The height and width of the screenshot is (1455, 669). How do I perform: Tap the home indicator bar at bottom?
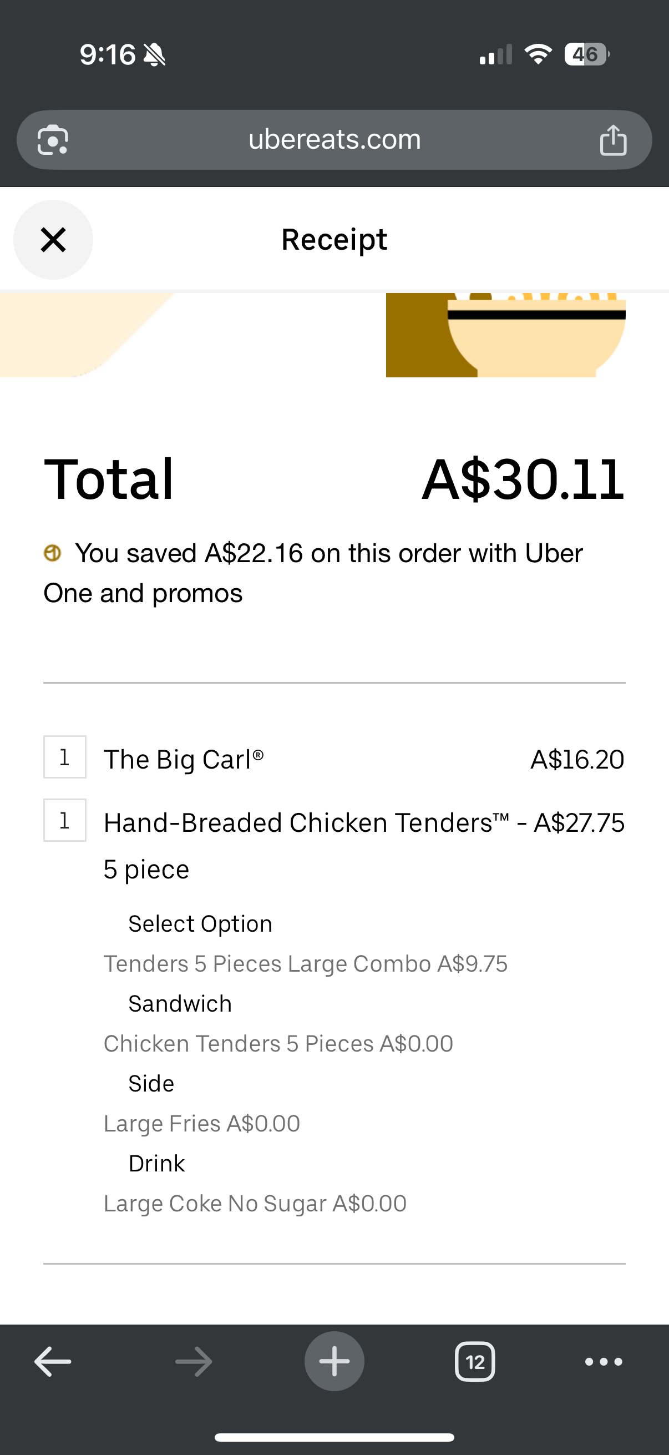coord(334,1437)
